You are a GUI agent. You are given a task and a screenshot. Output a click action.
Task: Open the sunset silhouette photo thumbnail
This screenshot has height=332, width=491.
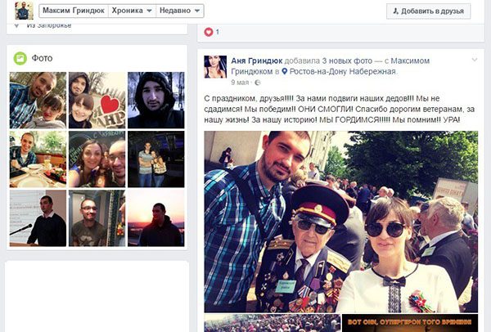tap(156, 218)
